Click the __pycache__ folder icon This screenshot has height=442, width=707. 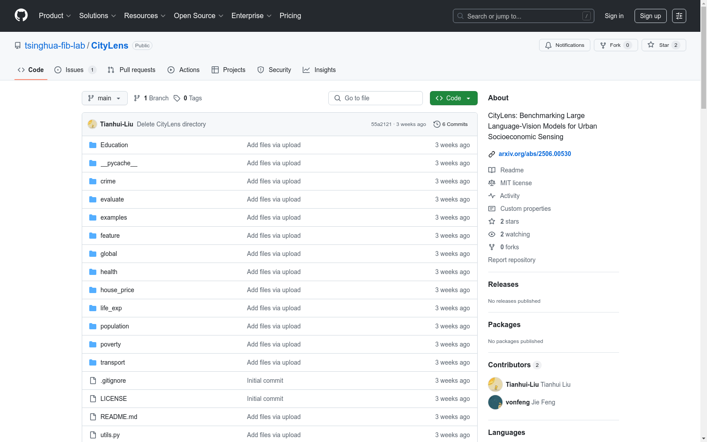tap(93, 163)
